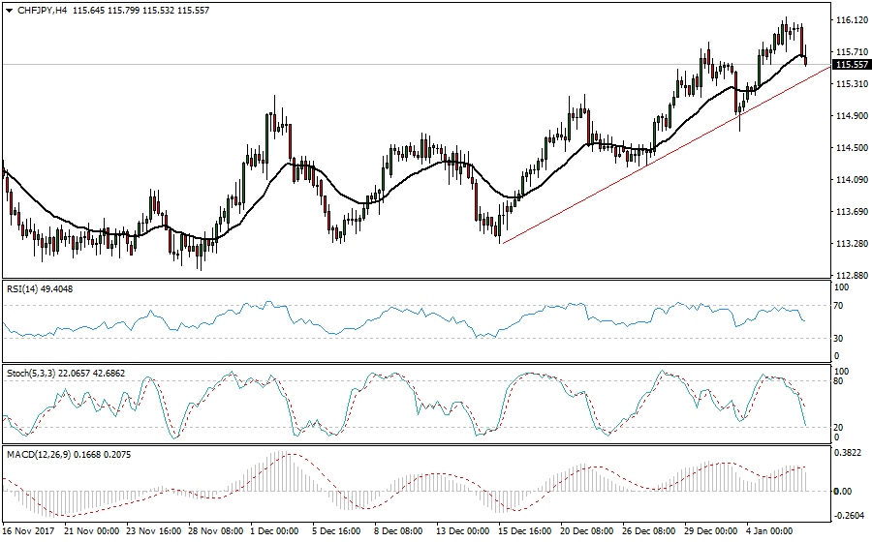Click the current price label 115.557
The height and width of the screenshot is (542, 872).
(852, 65)
